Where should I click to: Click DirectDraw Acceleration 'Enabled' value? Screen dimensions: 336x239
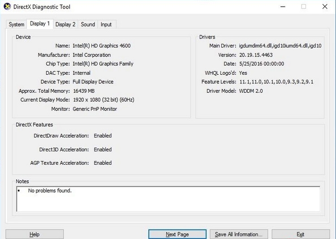coord(103,136)
